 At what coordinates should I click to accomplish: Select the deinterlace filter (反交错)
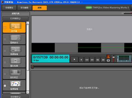pos(14,27)
